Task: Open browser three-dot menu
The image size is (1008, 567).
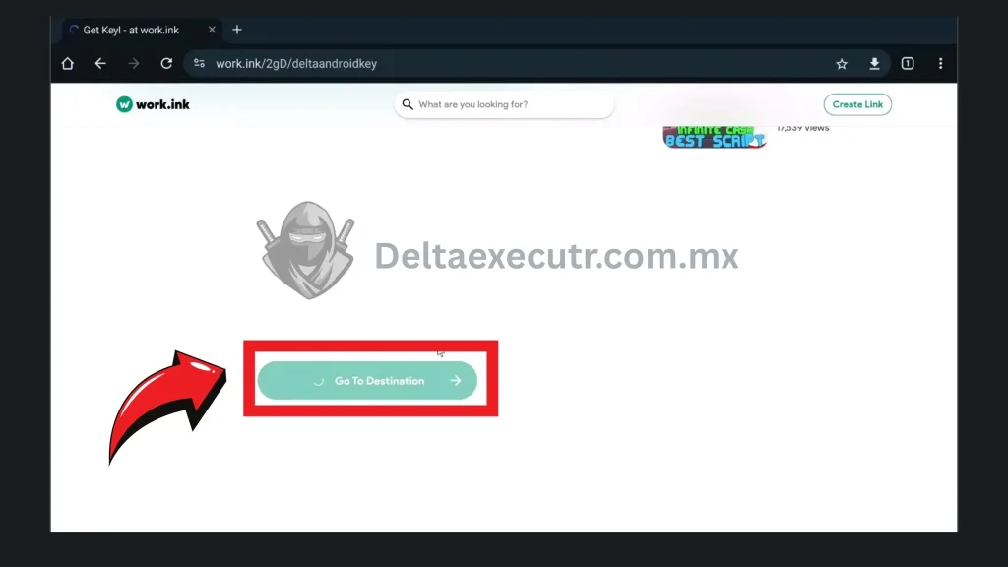Action: pos(940,64)
